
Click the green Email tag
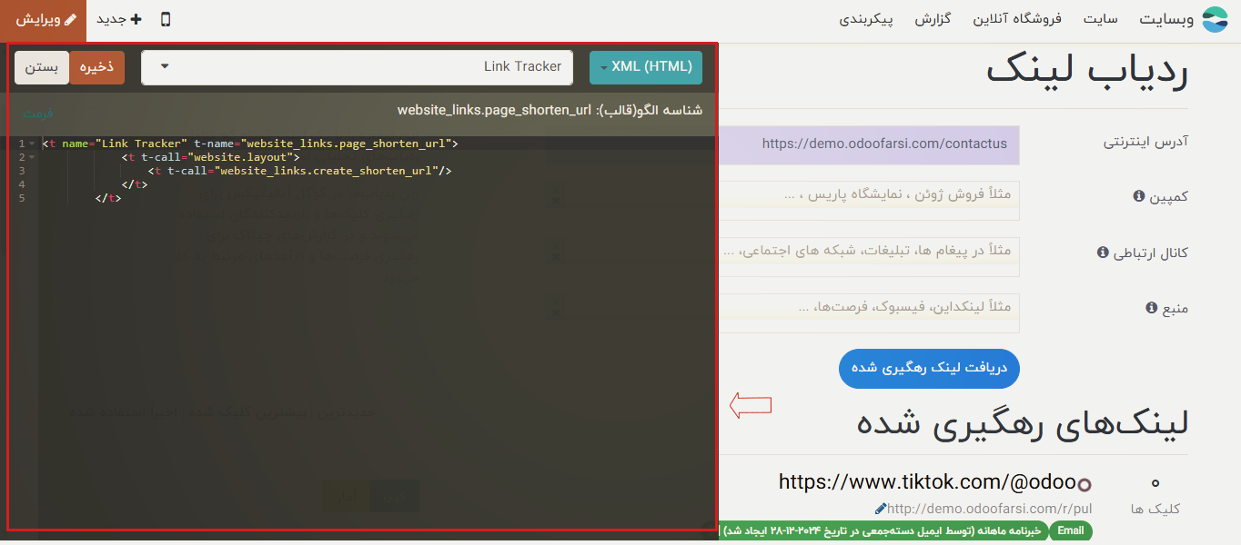click(x=1071, y=530)
